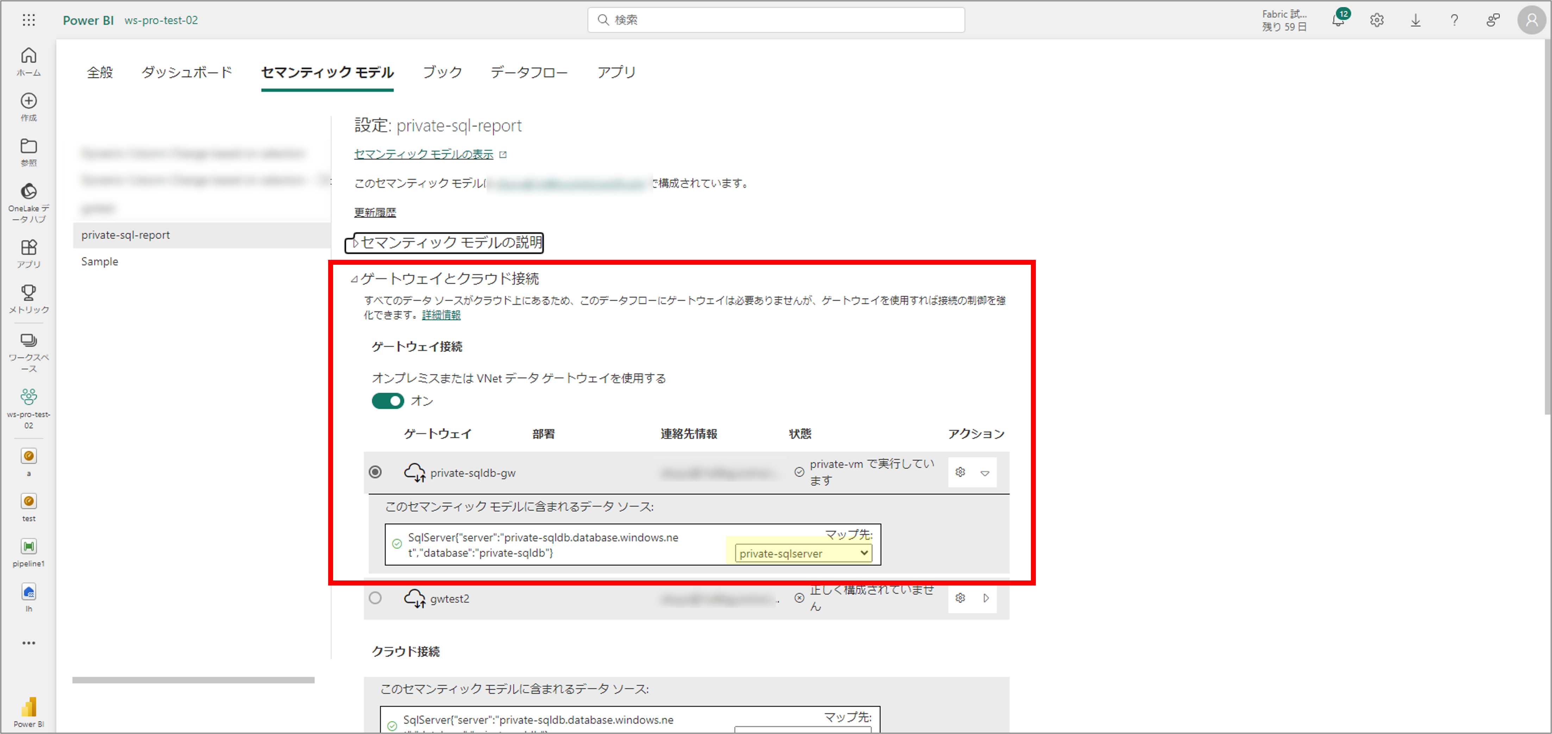Open the user account avatar
The image size is (1552, 734).
(1531, 20)
